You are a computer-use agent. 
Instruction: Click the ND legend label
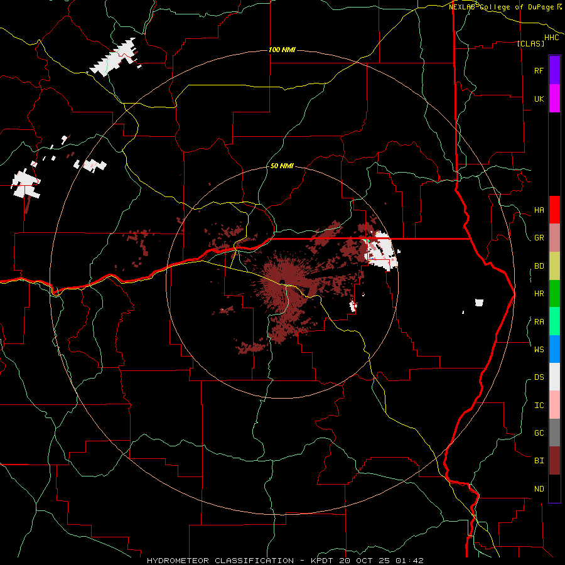539,489
